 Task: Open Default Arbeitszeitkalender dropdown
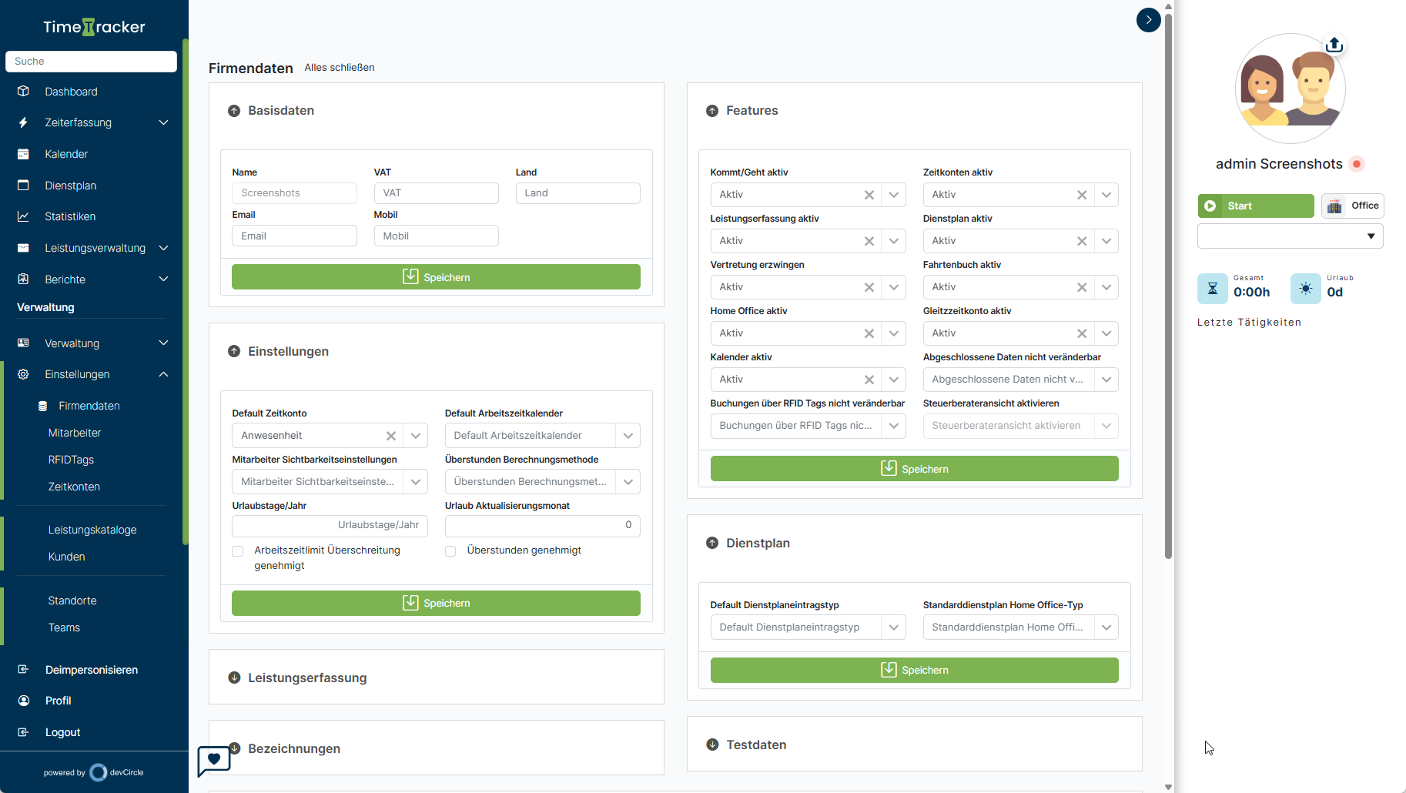click(x=628, y=436)
